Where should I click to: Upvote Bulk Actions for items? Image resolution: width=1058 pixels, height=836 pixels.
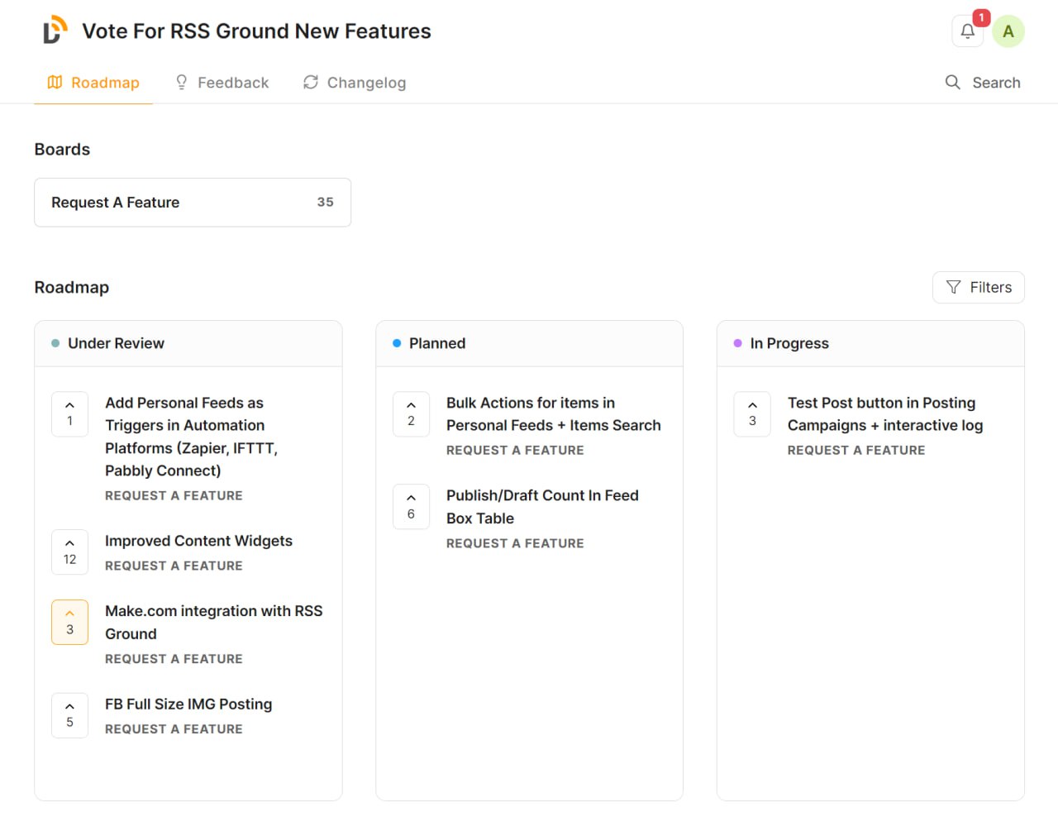tap(411, 413)
